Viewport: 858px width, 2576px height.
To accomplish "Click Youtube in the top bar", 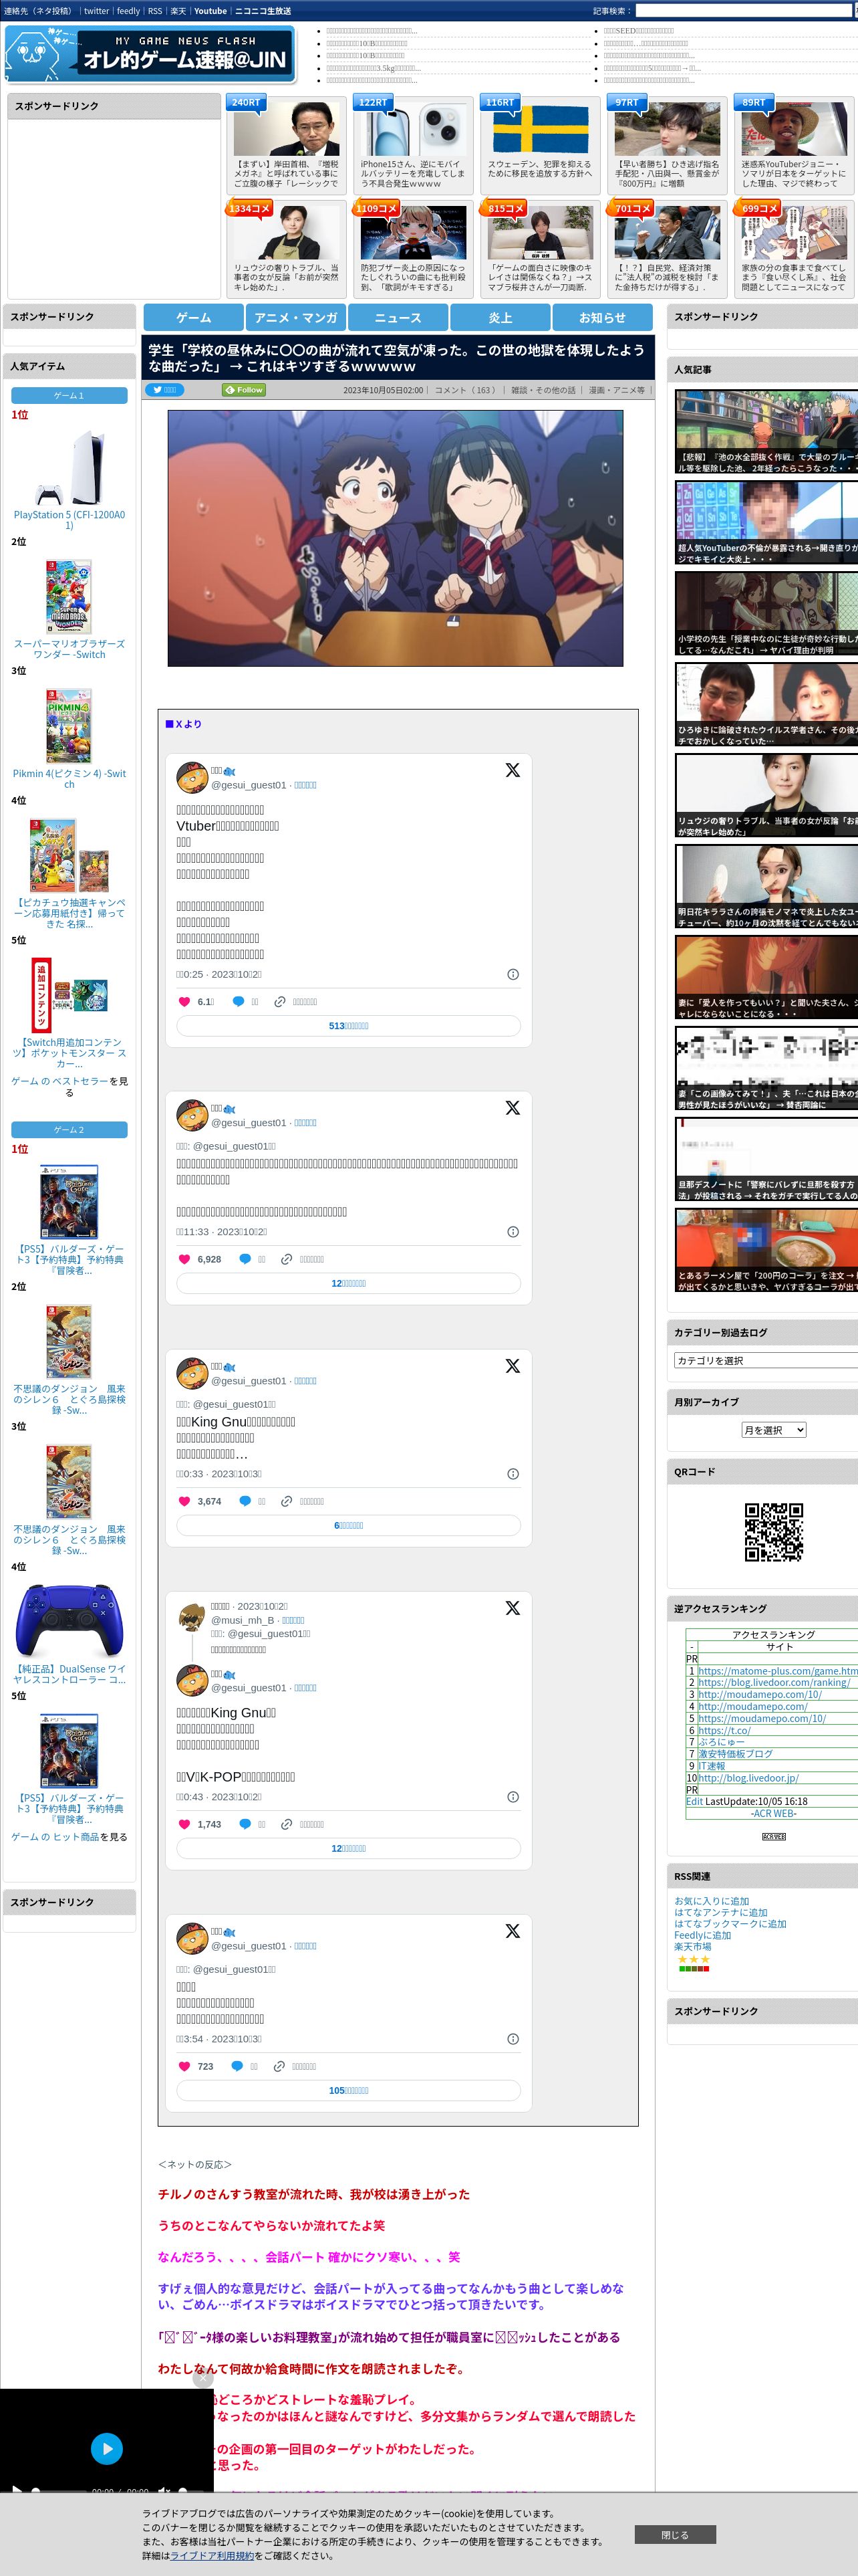I will pos(210,11).
